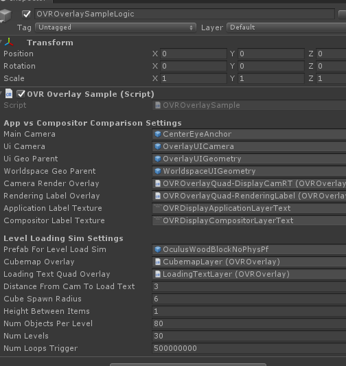Click the Scale label
This screenshot has height=366, width=346.
pos(14,78)
